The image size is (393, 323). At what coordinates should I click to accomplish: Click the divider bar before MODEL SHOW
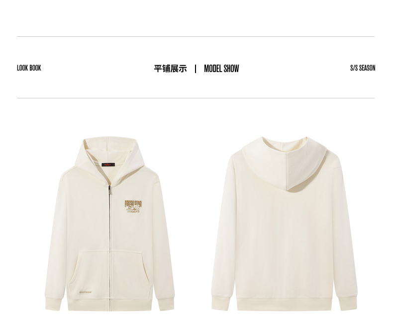pos(195,69)
